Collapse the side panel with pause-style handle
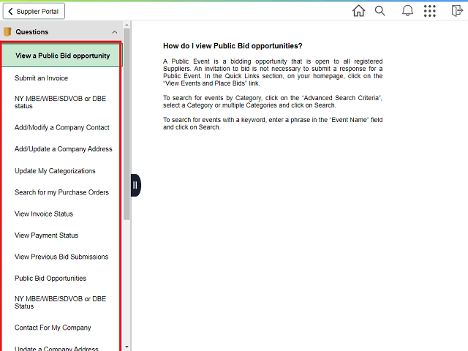Image resolution: width=468 pixels, height=351 pixels. [x=135, y=185]
